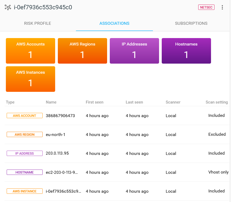Sort table by Type column header
The width and height of the screenshot is (231, 202).
click(x=10, y=102)
